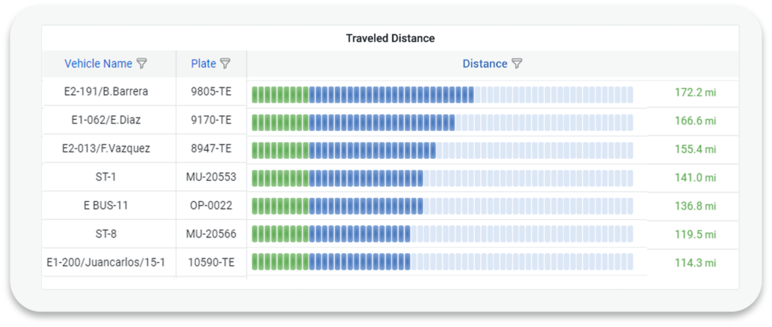Screen dimensions: 772x327
Task: Click the 155.4 mi distance value
Action: (695, 149)
